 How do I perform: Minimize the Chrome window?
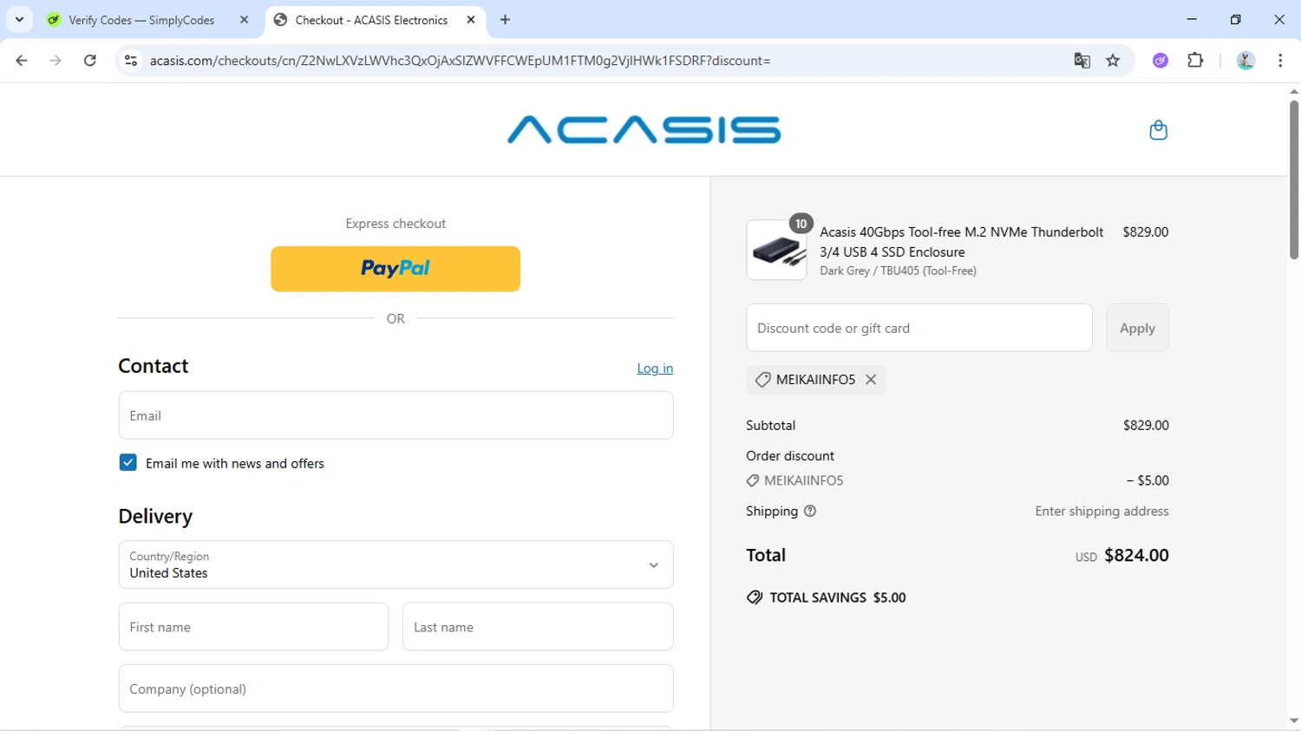pyautogui.click(x=1192, y=19)
